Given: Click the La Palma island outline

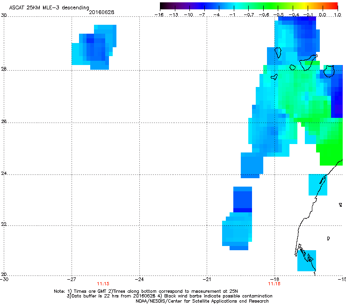Looking at the screenshot, I should click(x=278, y=52).
